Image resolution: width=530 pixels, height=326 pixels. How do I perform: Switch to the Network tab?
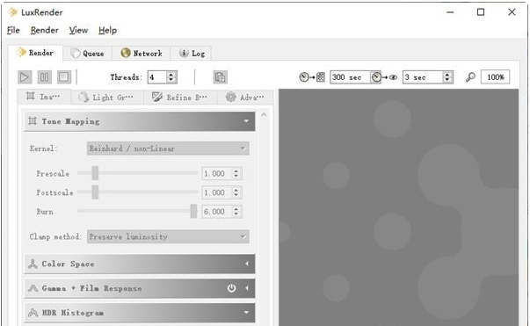tap(142, 54)
